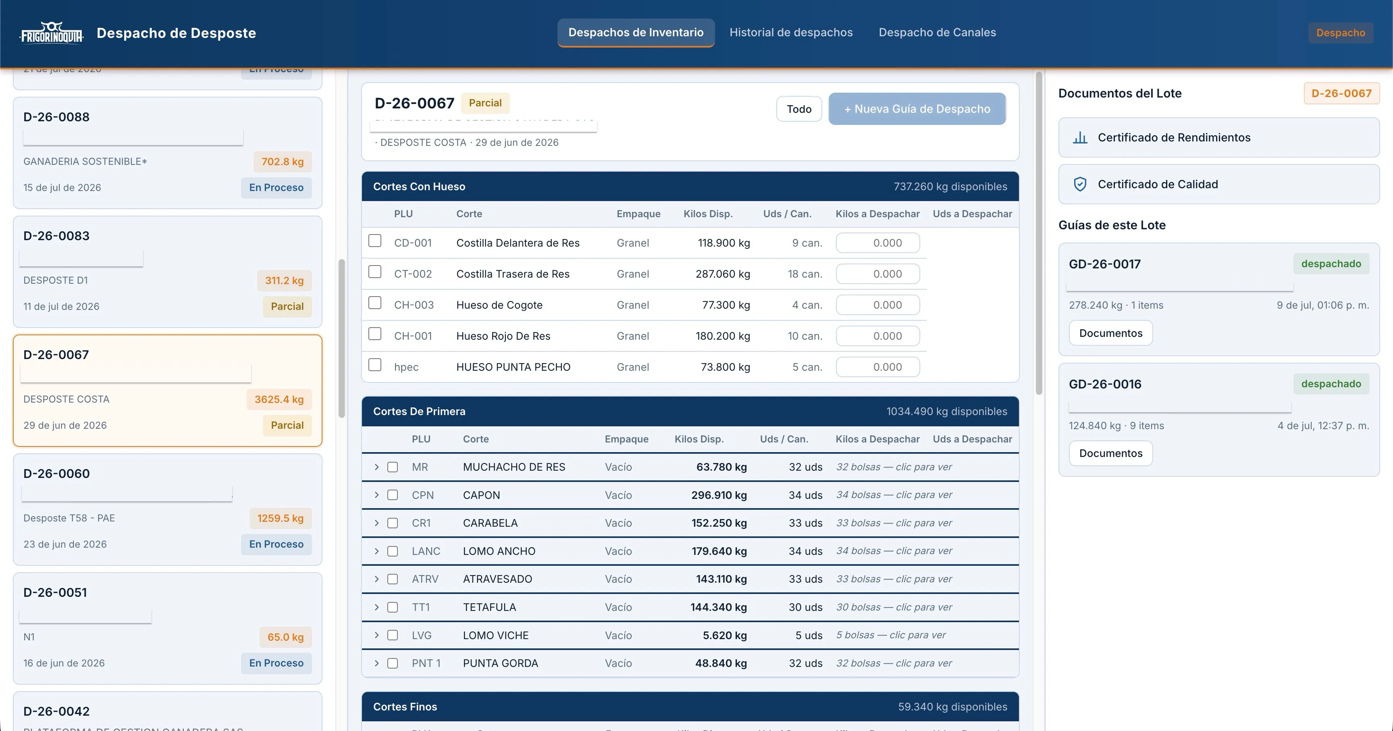Open Certificado de Rendimientos document
Image resolution: width=1393 pixels, height=731 pixels.
(1219, 137)
